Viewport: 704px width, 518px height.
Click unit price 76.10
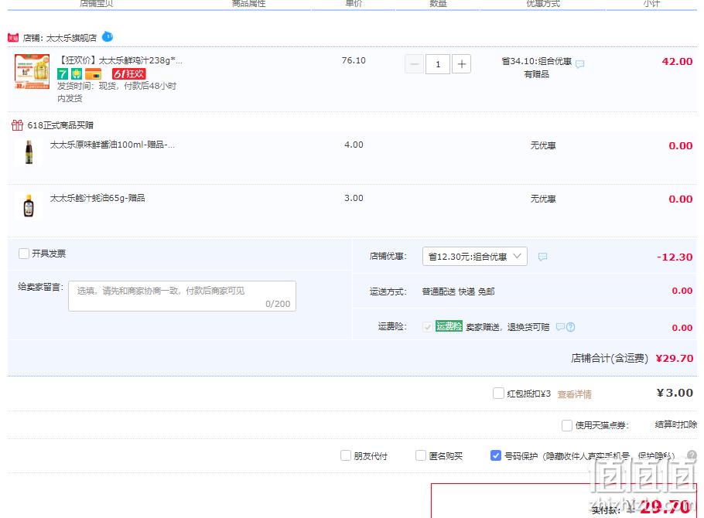click(x=354, y=60)
